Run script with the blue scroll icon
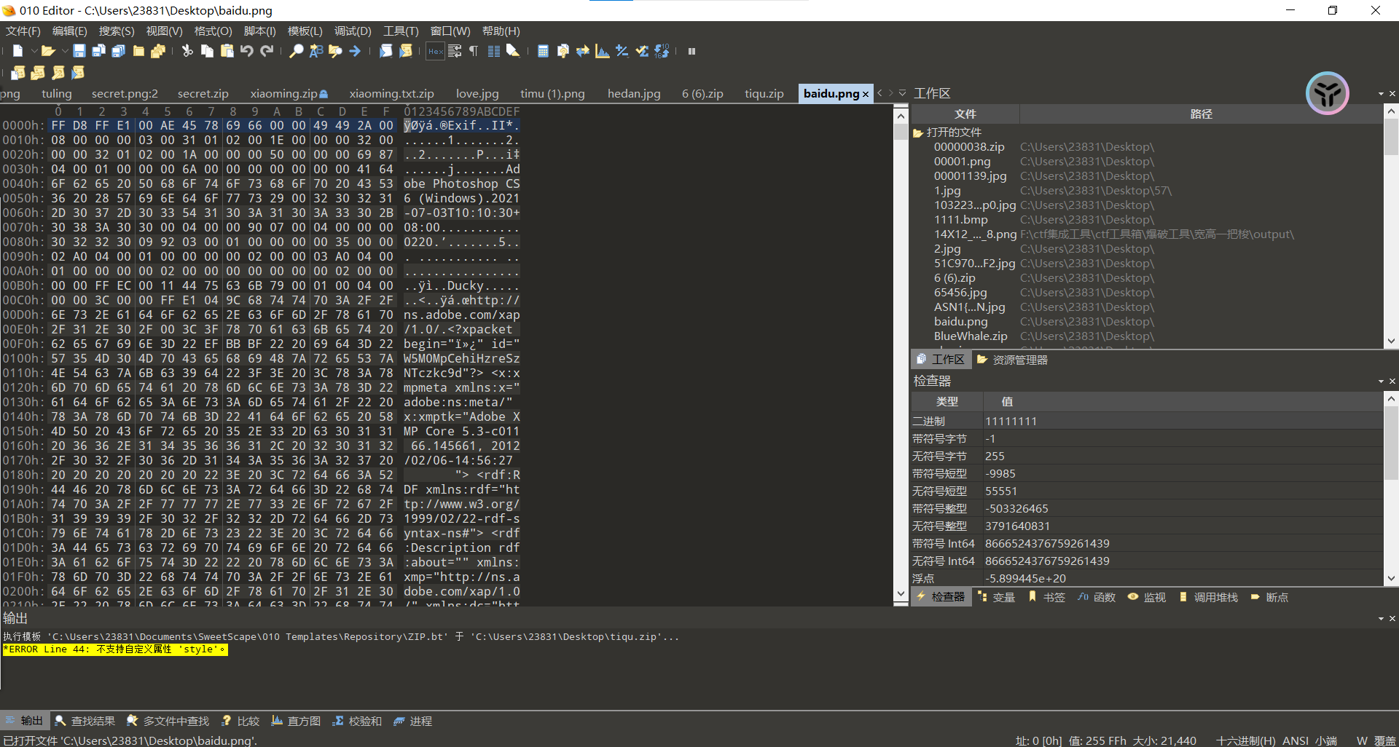This screenshot has height=747, width=1399. pos(386,51)
